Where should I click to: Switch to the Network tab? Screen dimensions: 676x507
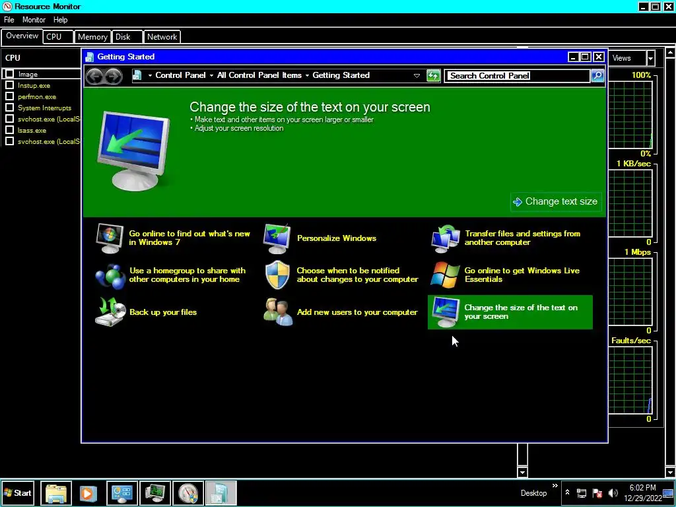(x=162, y=37)
